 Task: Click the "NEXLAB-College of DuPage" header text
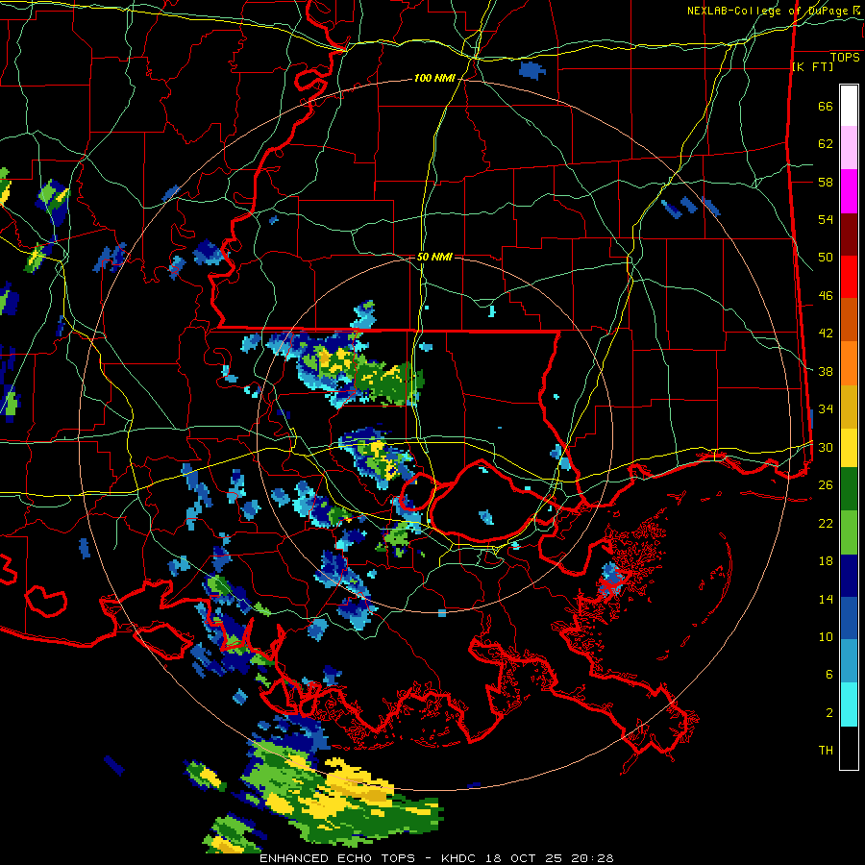(x=768, y=11)
